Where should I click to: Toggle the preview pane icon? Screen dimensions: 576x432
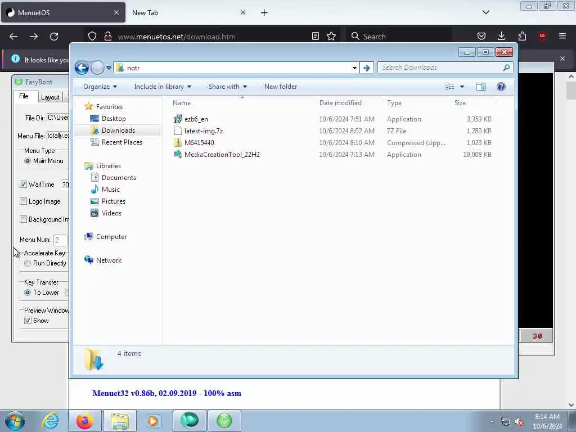(x=481, y=87)
